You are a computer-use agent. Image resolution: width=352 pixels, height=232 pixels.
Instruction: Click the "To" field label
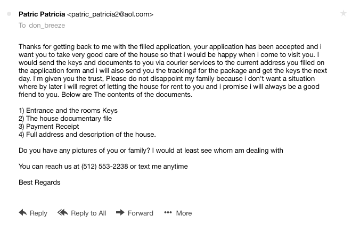coord(22,25)
